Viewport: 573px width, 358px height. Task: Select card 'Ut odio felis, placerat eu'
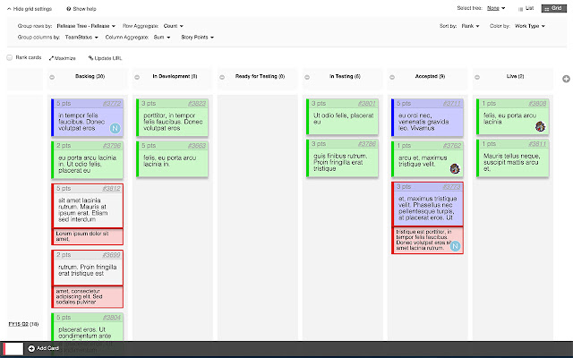[x=342, y=117]
